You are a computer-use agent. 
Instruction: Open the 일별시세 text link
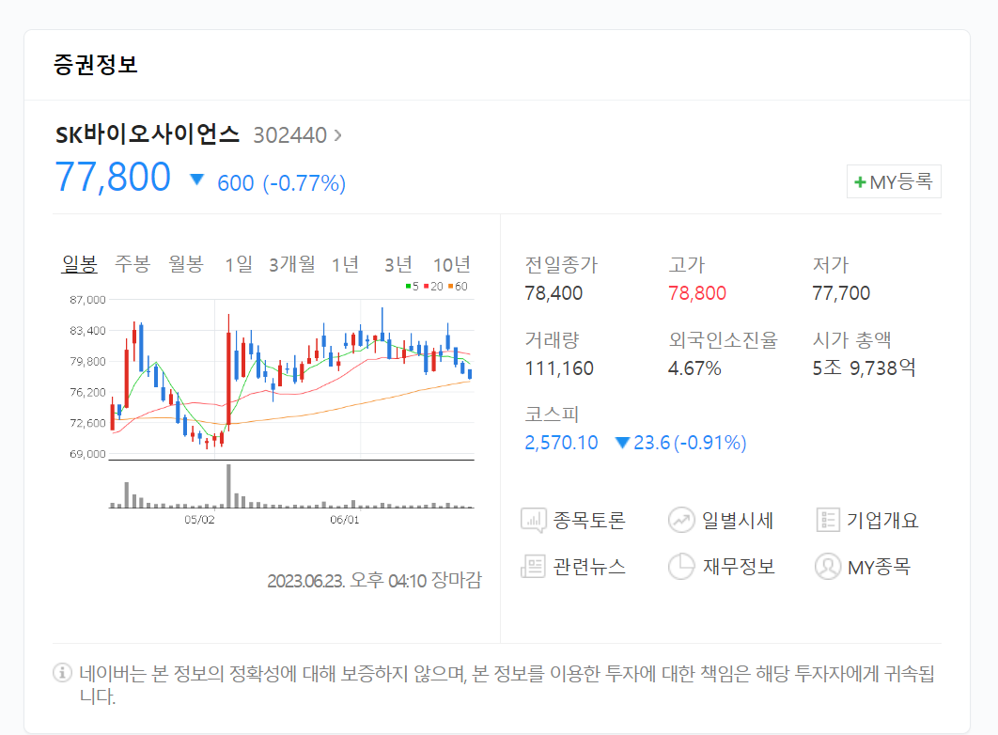(x=738, y=521)
